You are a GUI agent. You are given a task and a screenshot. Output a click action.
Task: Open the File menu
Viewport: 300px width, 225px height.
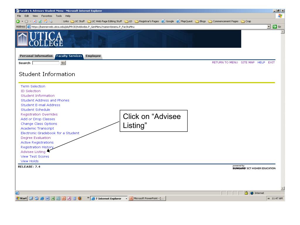click(x=19, y=16)
